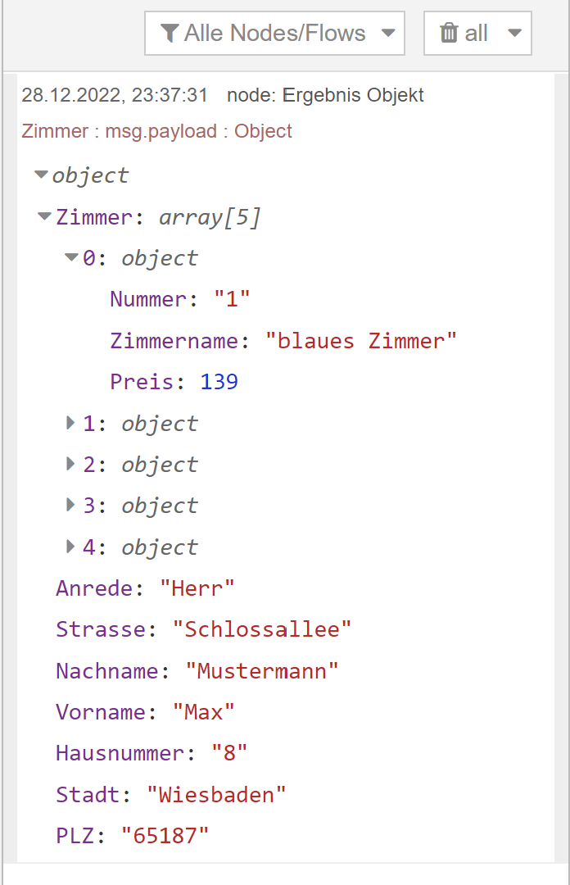The height and width of the screenshot is (885, 570).
Task: Collapse the root object tree
Action: [41, 175]
